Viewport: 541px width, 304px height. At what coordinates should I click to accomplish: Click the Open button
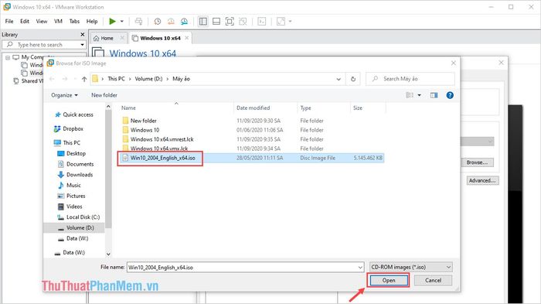[x=389, y=281]
